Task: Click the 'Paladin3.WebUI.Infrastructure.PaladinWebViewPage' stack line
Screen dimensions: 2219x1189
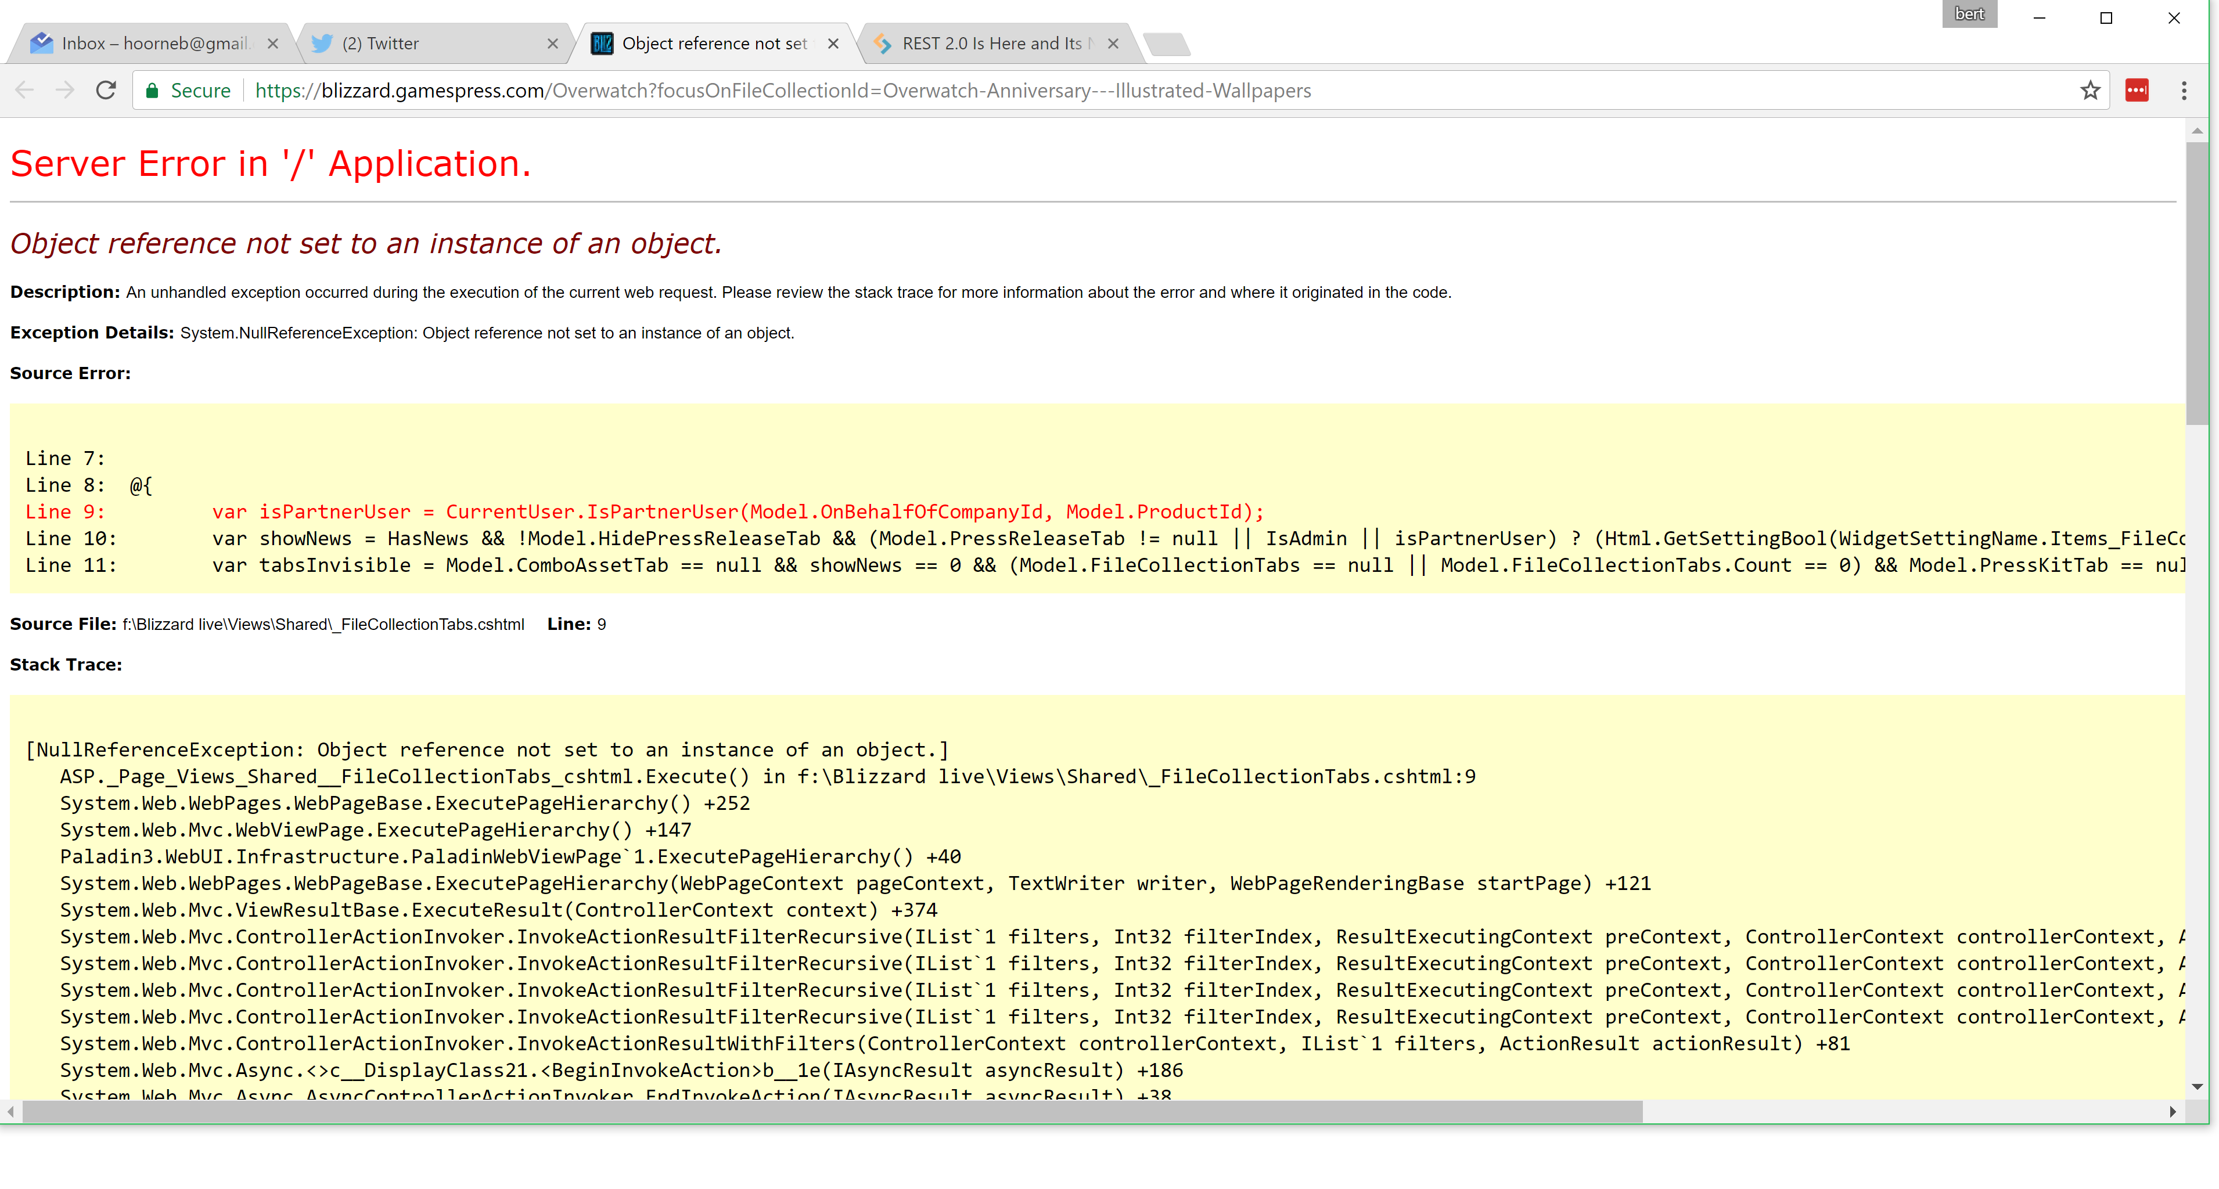Action: [x=510, y=857]
